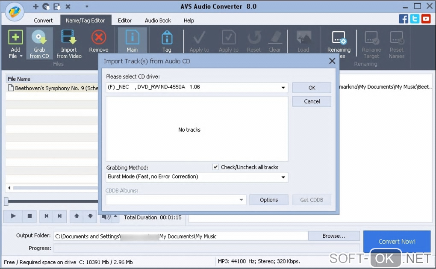Click the quick-access remove X icon
Image resolution: width=436 pixels, height=269 pixels.
click(x=68, y=6)
